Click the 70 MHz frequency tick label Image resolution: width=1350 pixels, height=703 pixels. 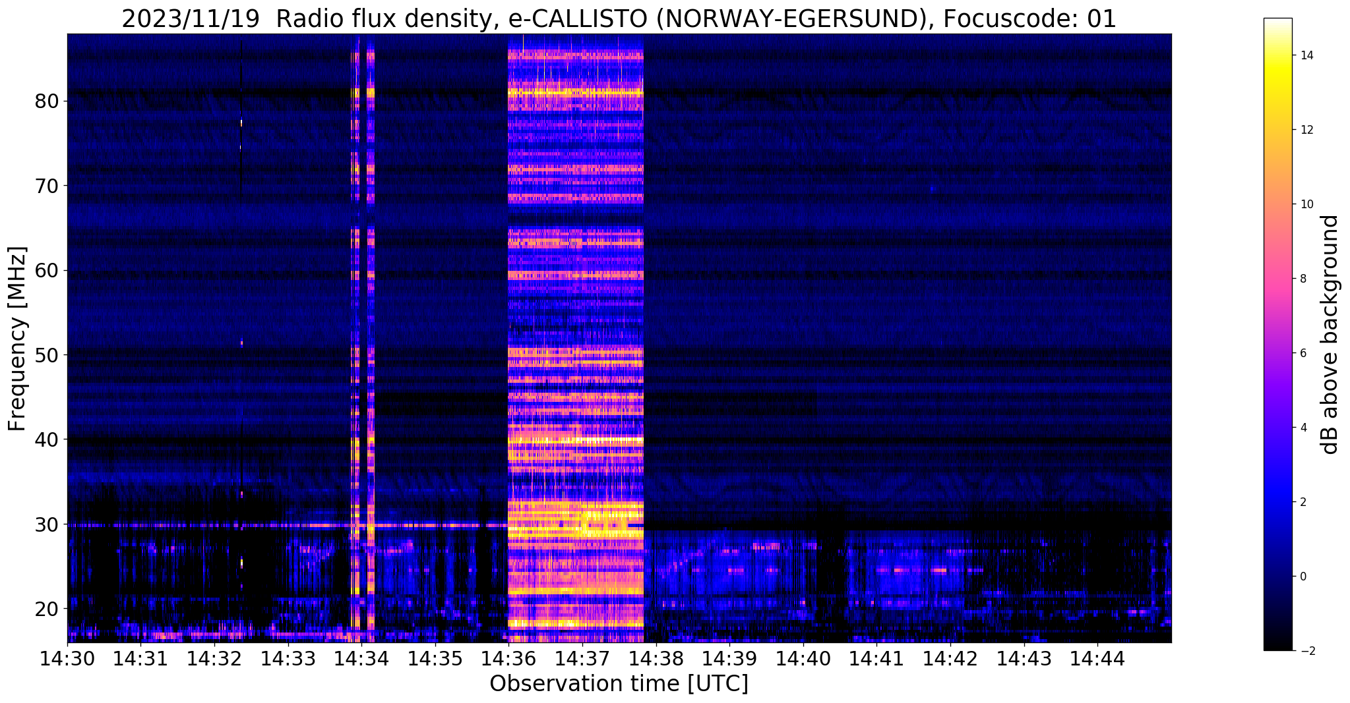click(x=47, y=186)
